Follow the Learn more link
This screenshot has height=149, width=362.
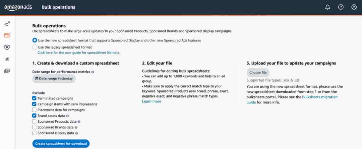click(x=152, y=102)
